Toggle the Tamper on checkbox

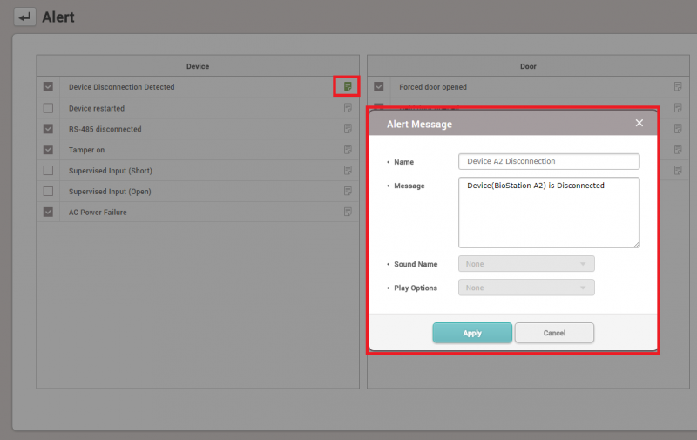(48, 150)
